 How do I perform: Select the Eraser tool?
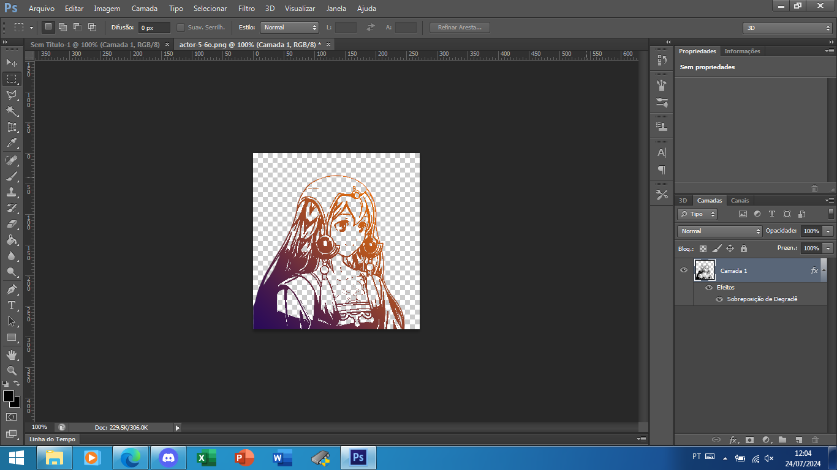pos(12,223)
